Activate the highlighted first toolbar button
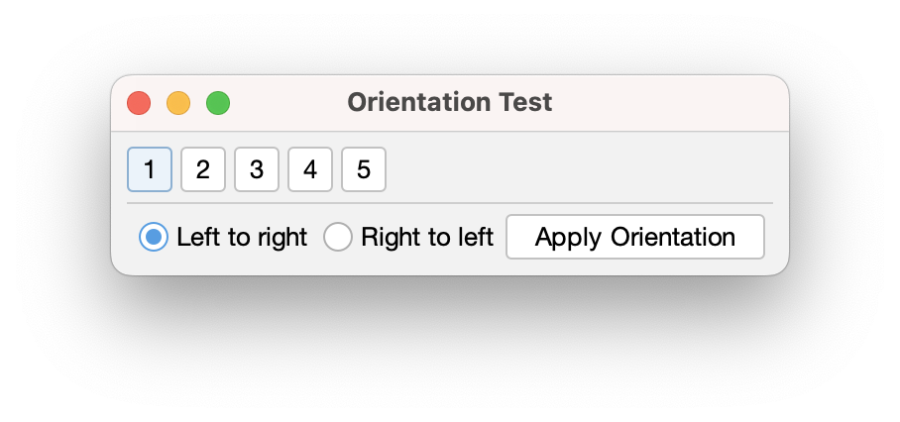The width and height of the screenshot is (900, 422). (150, 169)
